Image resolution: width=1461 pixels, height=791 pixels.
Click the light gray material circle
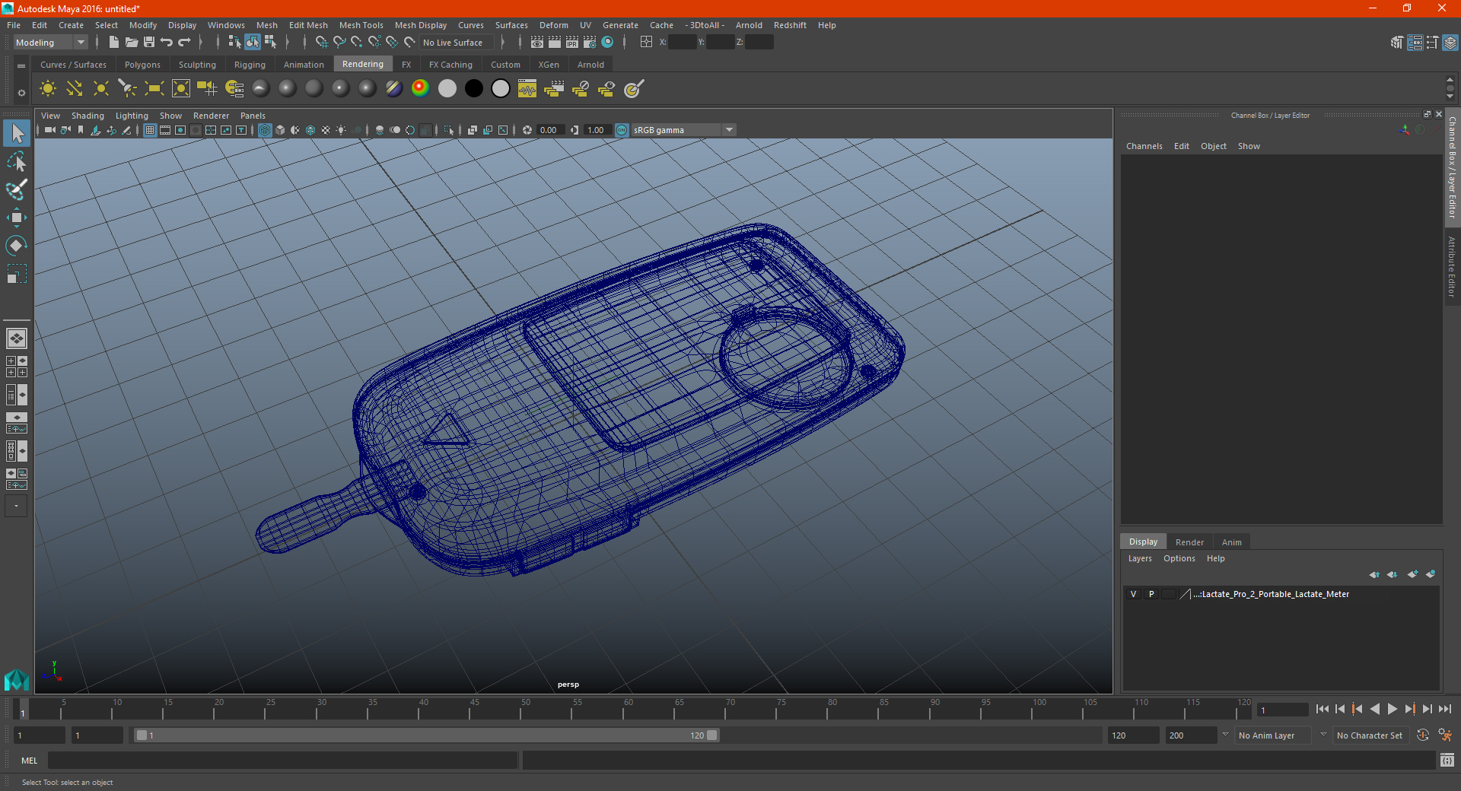coord(447,89)
